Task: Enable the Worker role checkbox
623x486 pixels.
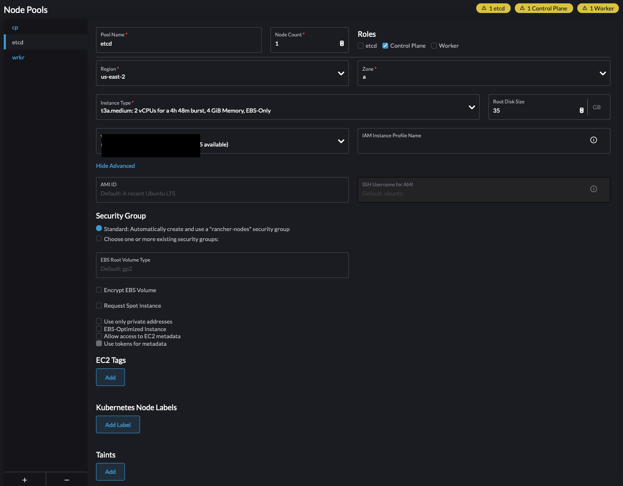Action: click(434, 45)
